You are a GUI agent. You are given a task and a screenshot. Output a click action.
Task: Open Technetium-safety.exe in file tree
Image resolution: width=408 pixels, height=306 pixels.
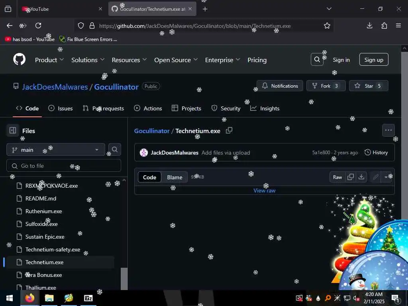click(x=53, y=249)
